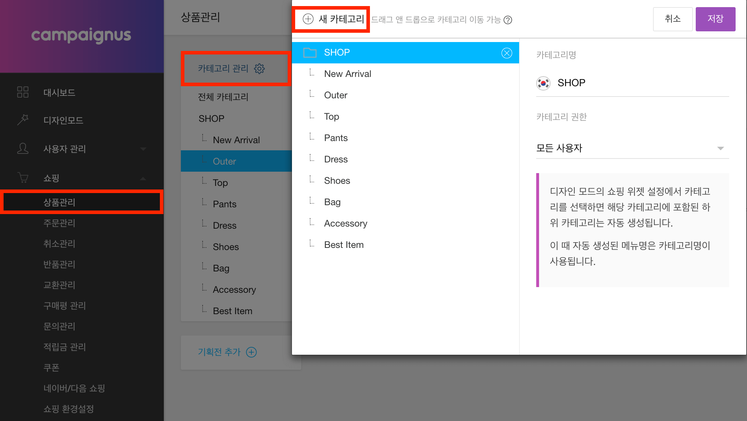The height and width of the screenshot is (421, 747).
Task: Click 카테고리 관리 link
Action: (x=223, y=69)
